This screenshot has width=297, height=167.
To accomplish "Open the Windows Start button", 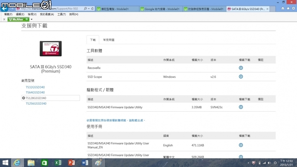I will [x=5, y=162].
